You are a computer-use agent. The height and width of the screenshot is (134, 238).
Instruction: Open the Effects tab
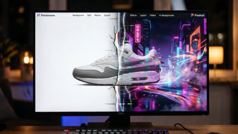tap(133, 15)
